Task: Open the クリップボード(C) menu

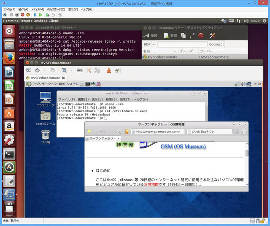Action: pos(56,9)
